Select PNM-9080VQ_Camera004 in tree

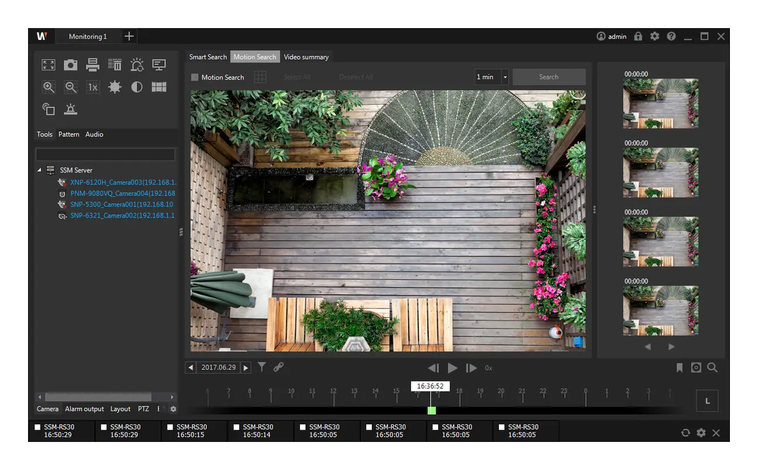[123, 193]
